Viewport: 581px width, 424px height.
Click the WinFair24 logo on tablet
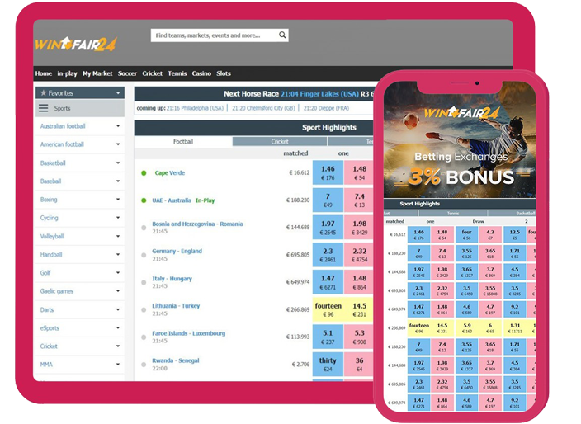click(x=76, y=44)
